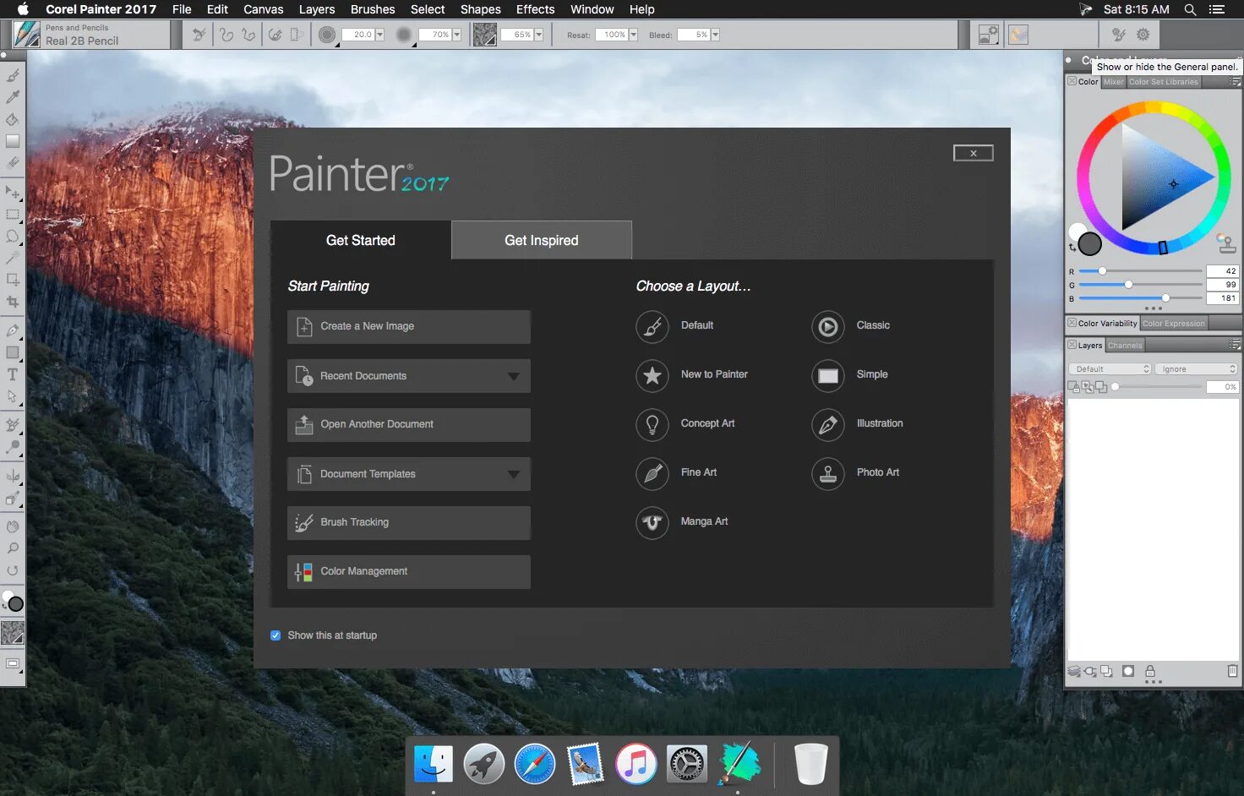The height and width of the screenshot is (796, 1244).
Task: Click the G value field showing 99
Action: pyautogui.click(x=1222, y=285)
